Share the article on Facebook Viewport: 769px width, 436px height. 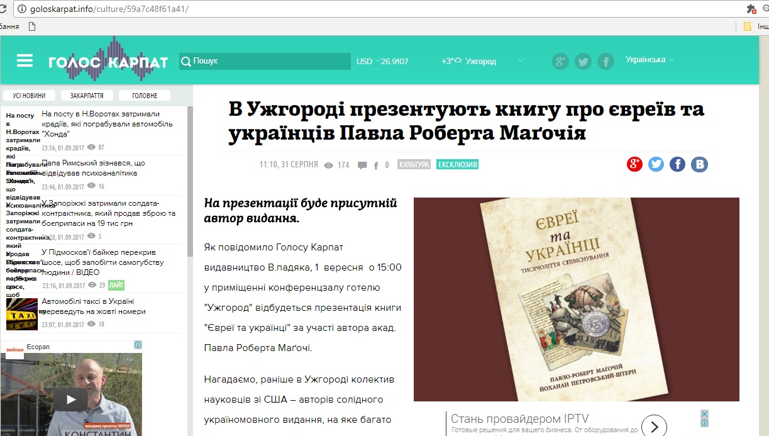pyautogui.click(x=677, y=164)
